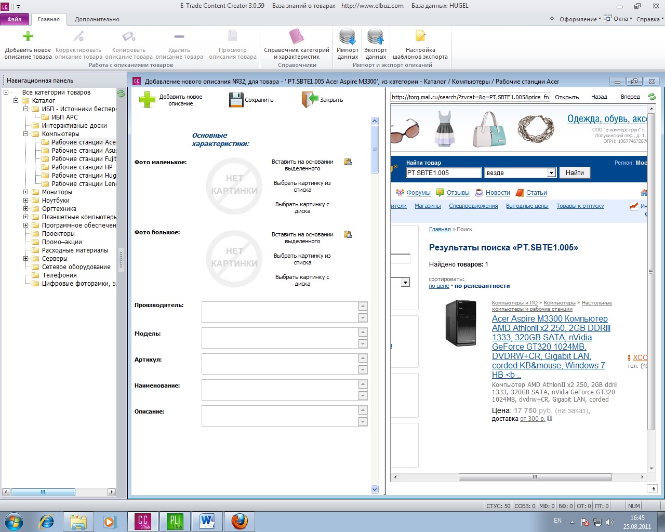Click the green plus in the description form
This screenshot has width=665, height=532.
click(147, 100)
